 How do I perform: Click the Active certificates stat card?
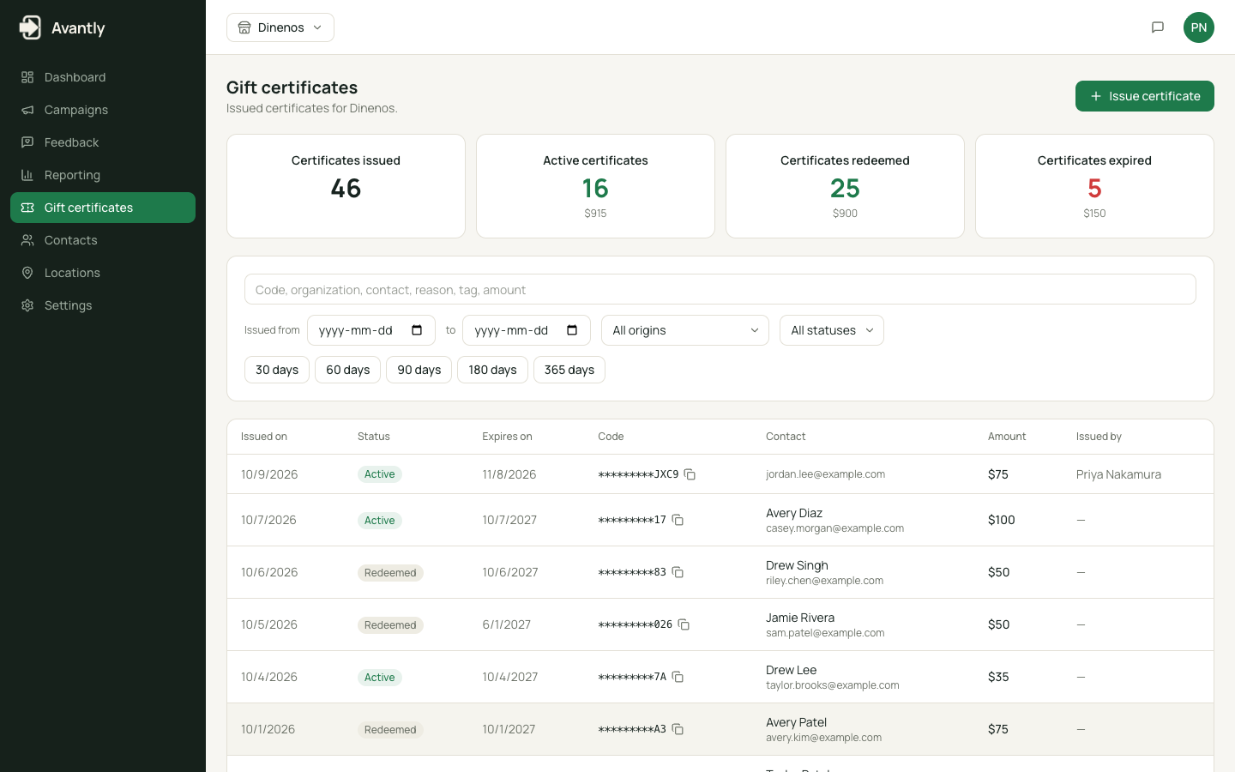(595, 186)
